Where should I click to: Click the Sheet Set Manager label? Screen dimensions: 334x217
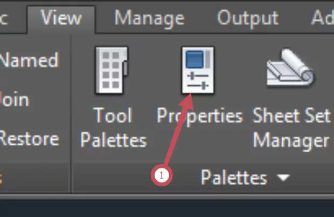291,128
